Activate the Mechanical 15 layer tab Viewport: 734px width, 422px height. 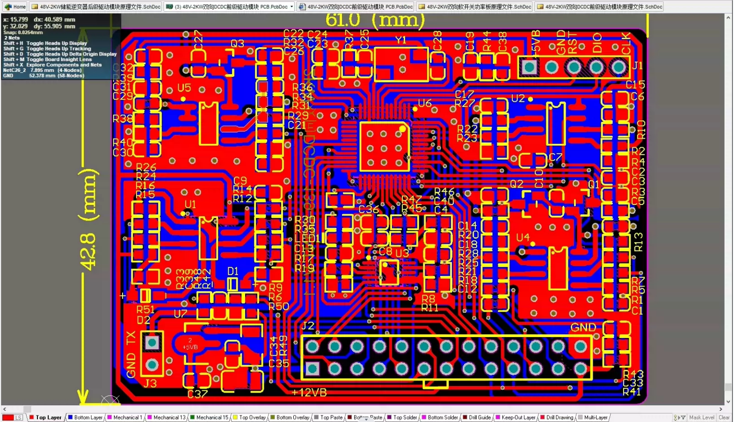click(x=209, y=417)
